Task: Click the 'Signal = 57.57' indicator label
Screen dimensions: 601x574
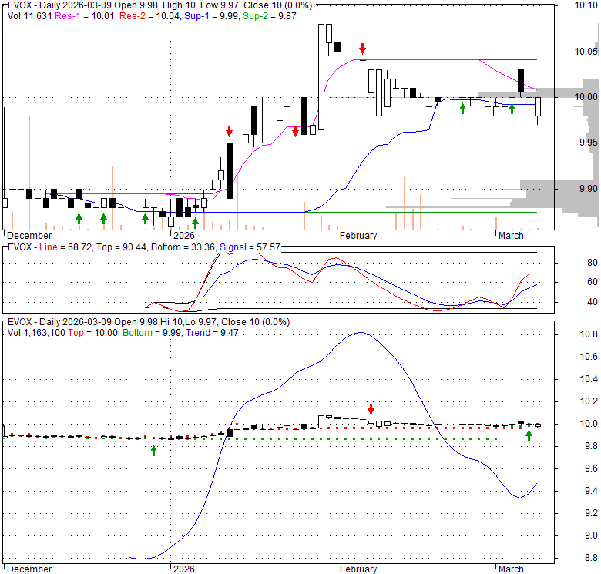Action: tap(250, 247)
